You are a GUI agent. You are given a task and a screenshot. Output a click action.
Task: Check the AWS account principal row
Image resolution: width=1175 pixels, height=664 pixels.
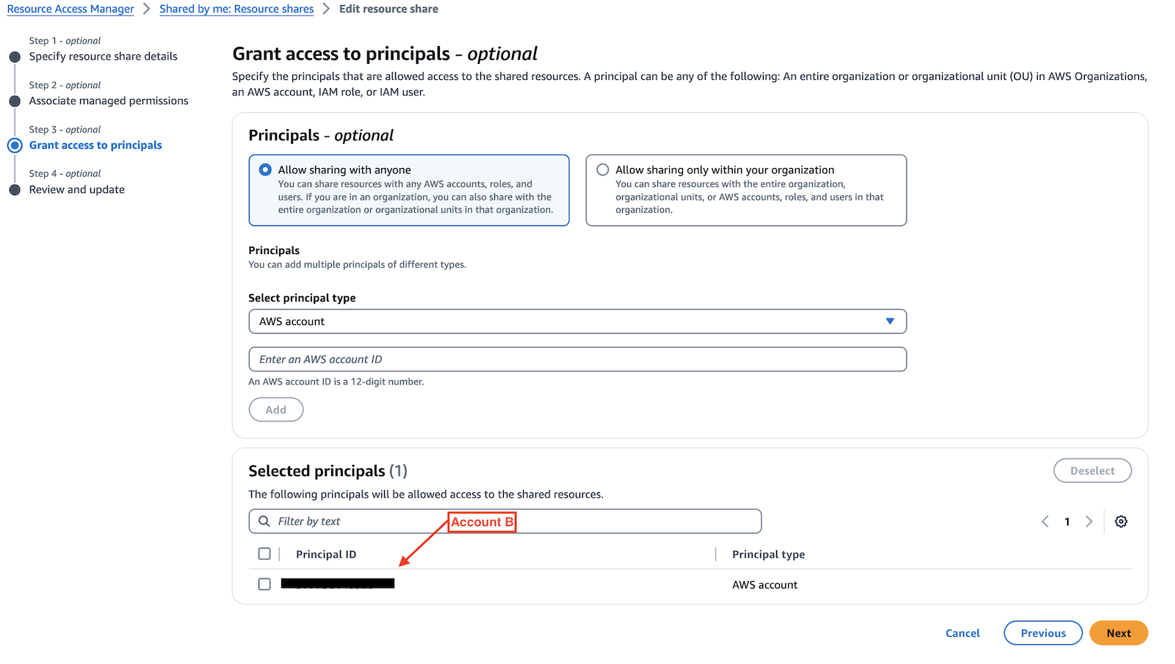(x=264, y=584)
